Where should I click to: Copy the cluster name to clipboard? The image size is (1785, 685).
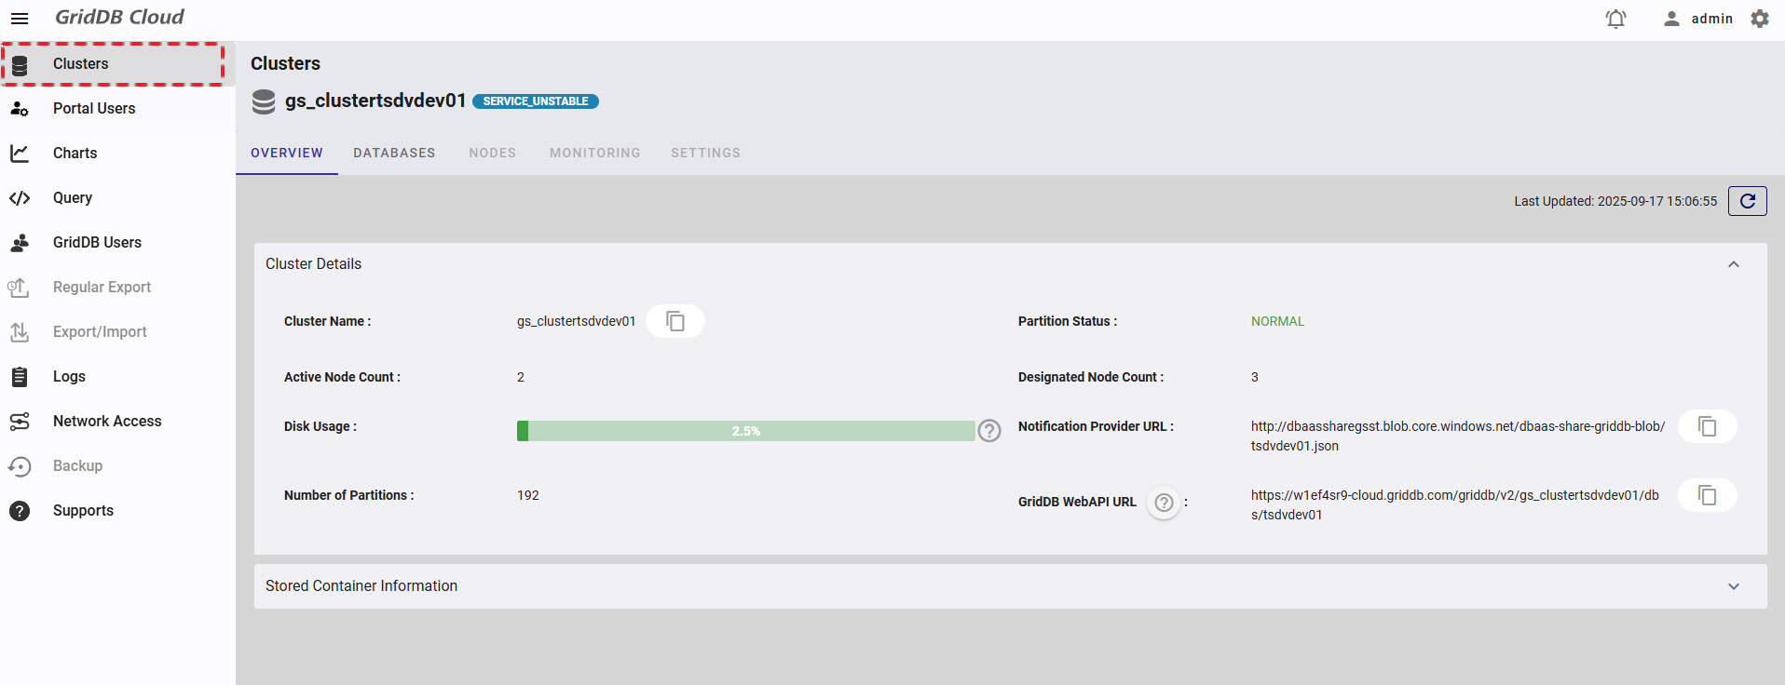(x=675, y=321)
